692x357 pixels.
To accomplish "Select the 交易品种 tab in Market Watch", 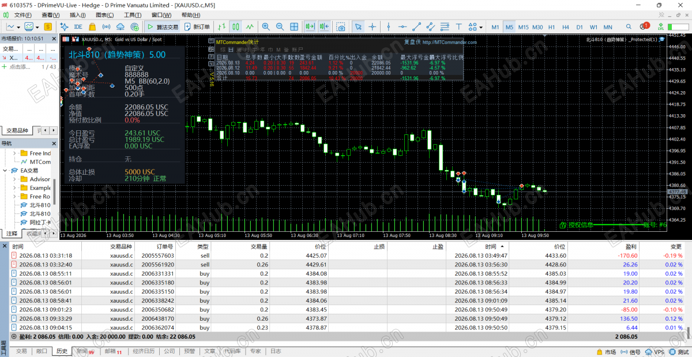I will point(17,131).
